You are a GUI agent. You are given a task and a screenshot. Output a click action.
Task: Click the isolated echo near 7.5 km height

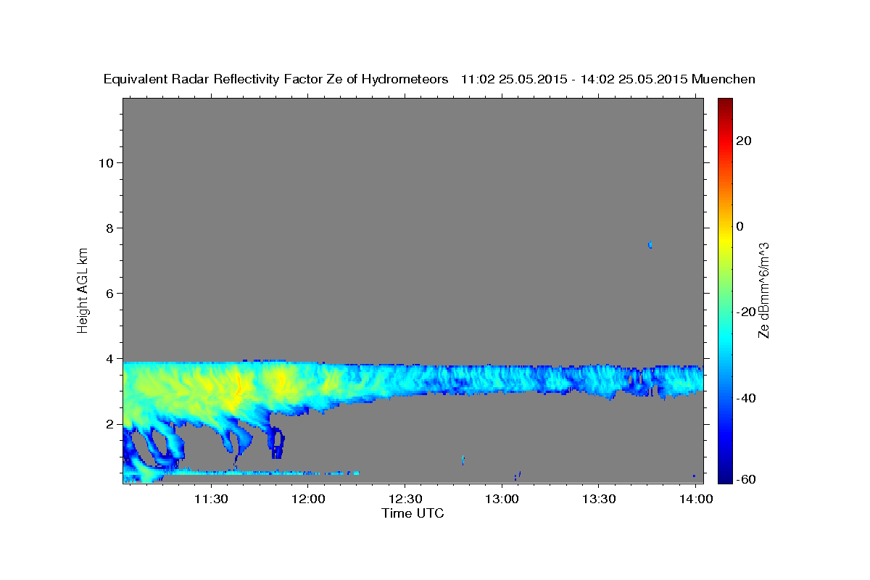[650, 245]
